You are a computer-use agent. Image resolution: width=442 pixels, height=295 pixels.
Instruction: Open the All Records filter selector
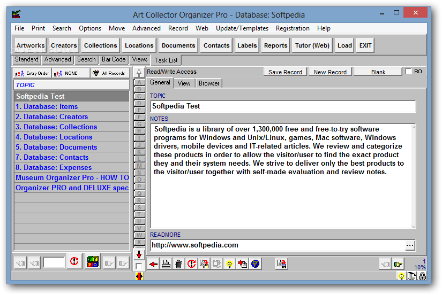(110, 73)
